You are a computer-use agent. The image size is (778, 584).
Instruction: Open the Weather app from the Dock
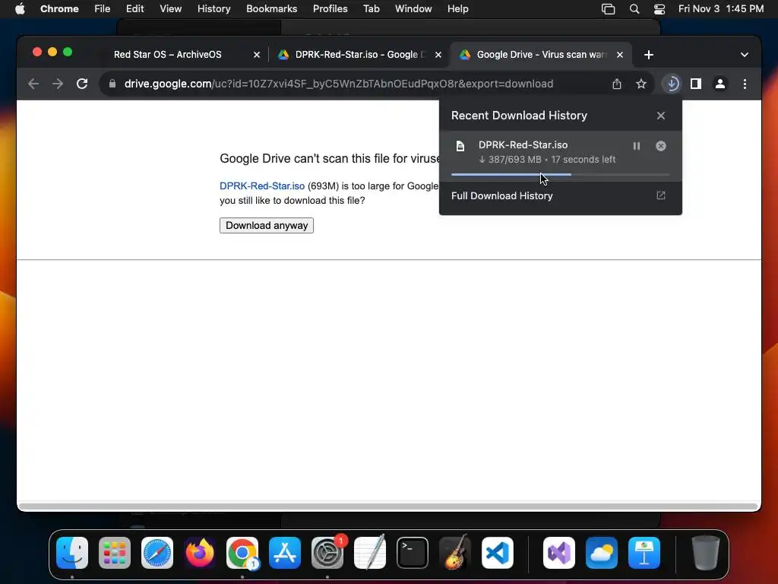click(602, 553)
